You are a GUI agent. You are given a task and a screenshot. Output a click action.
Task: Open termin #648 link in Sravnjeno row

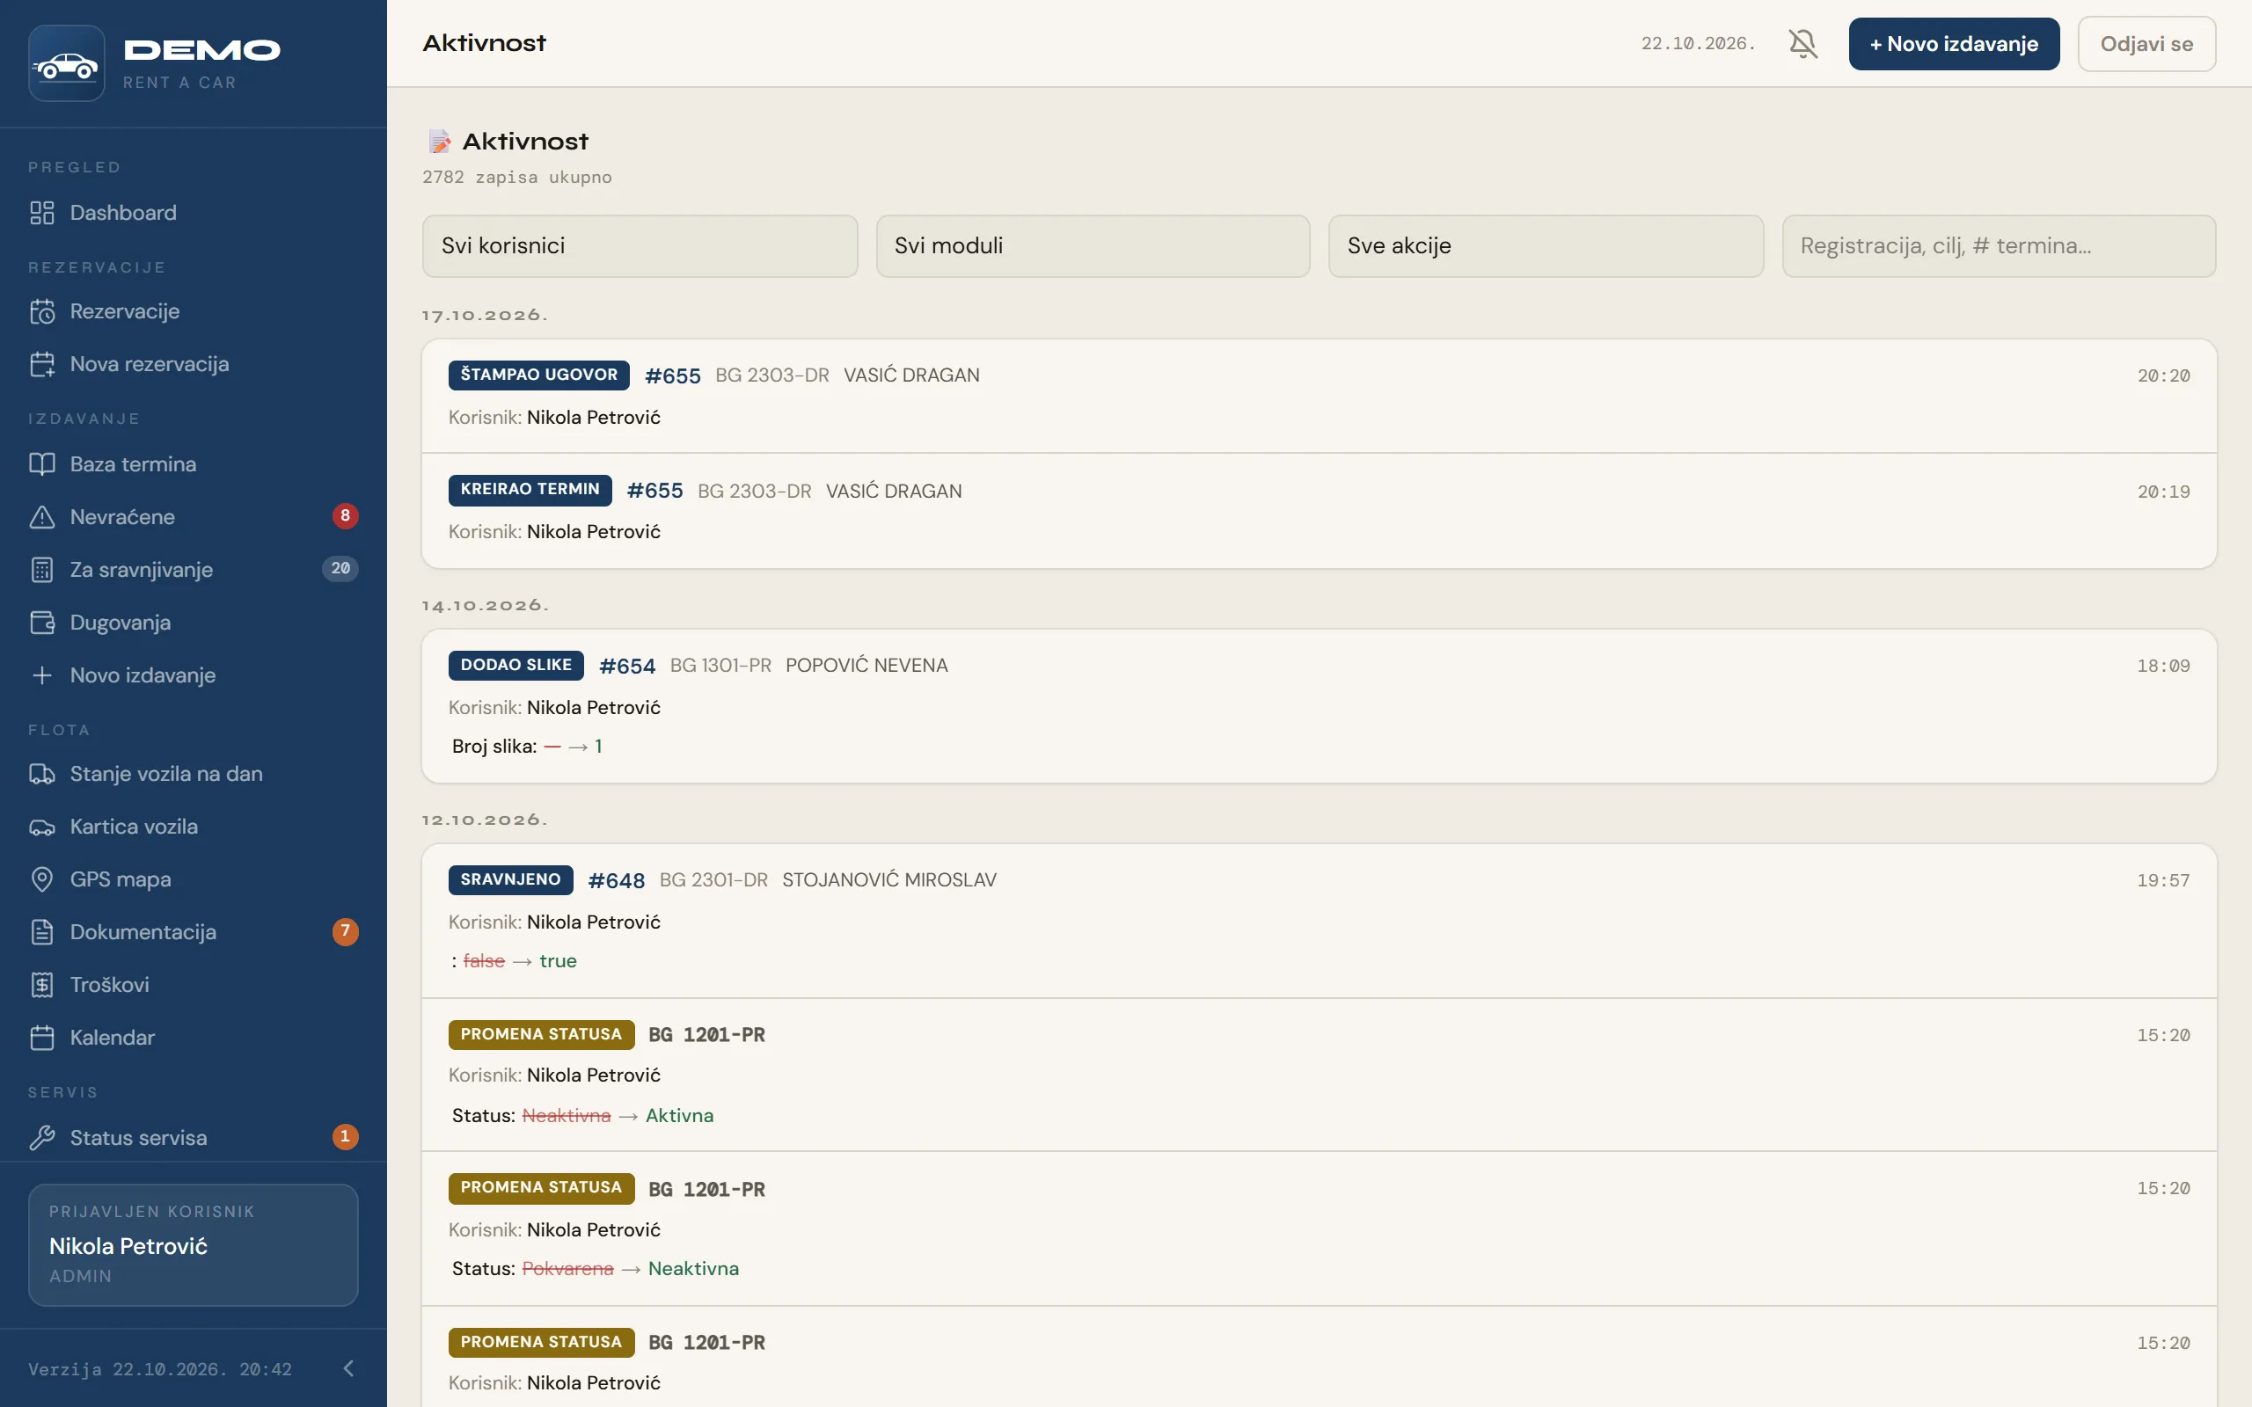(616, 881)
